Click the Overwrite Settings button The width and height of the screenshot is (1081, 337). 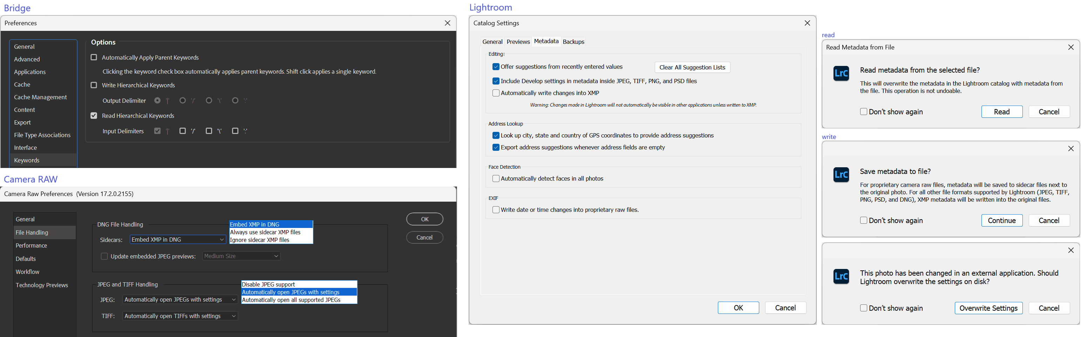tap(988, 308)
